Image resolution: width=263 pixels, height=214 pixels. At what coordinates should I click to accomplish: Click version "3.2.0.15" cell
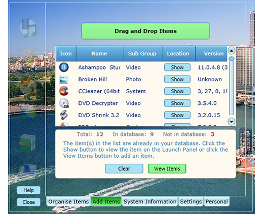click(209, 115)
